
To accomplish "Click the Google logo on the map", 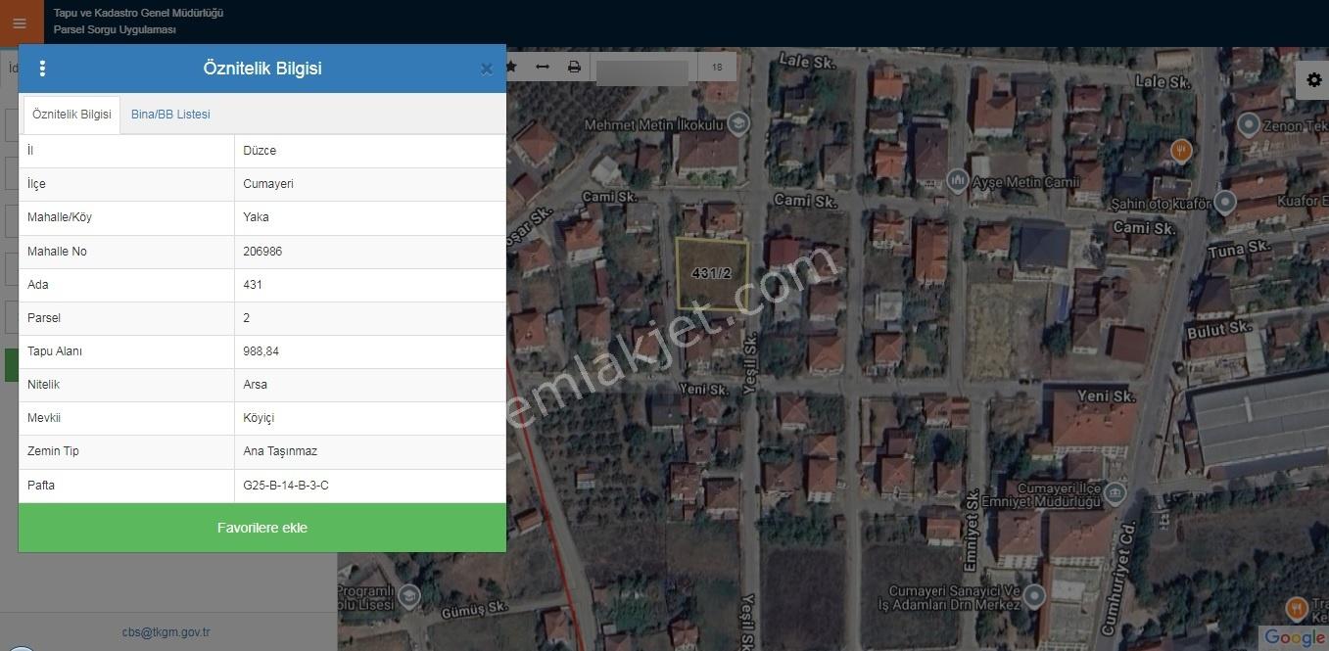I will (x=1293, y=637).
